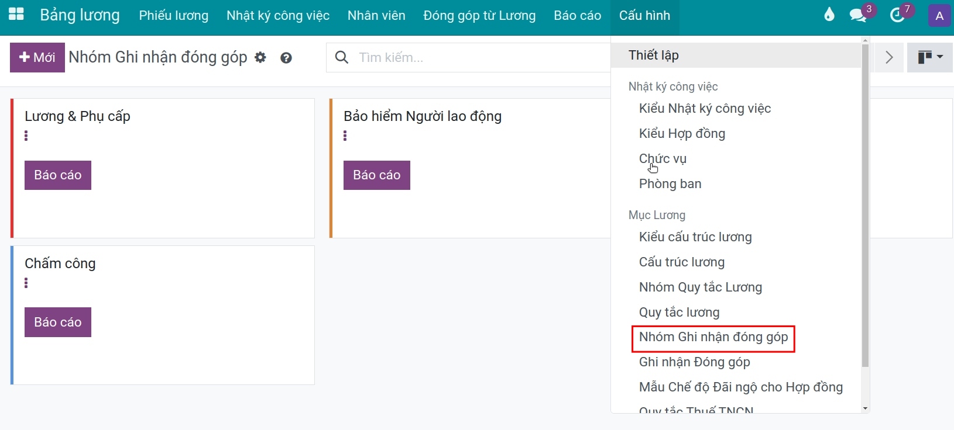Collapse the Cấu hình menu
The image size is (954, 430).
[644, 16]
